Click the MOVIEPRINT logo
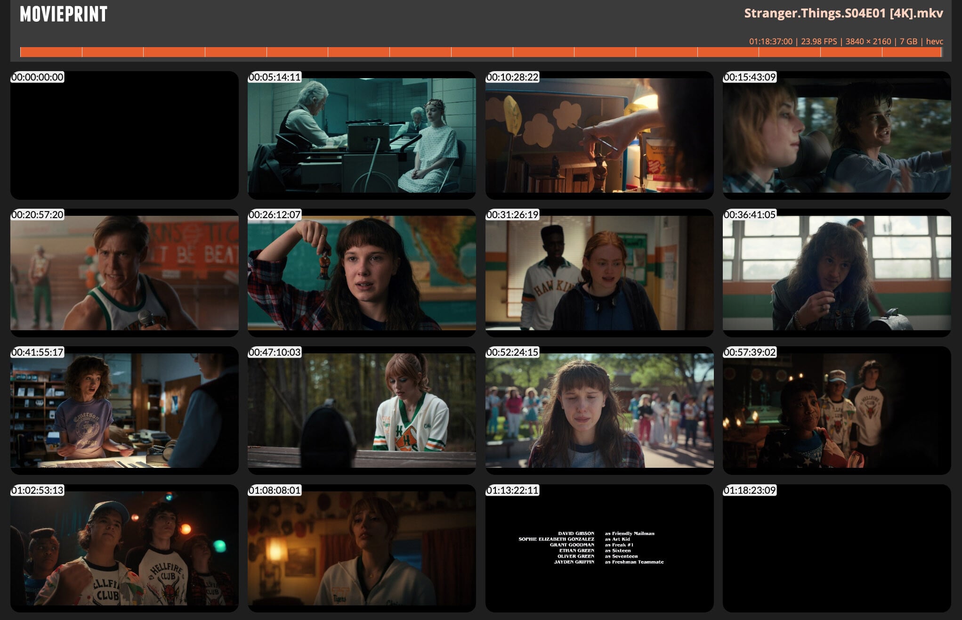This screenshot has height=620, width=962. click(64, 14)
